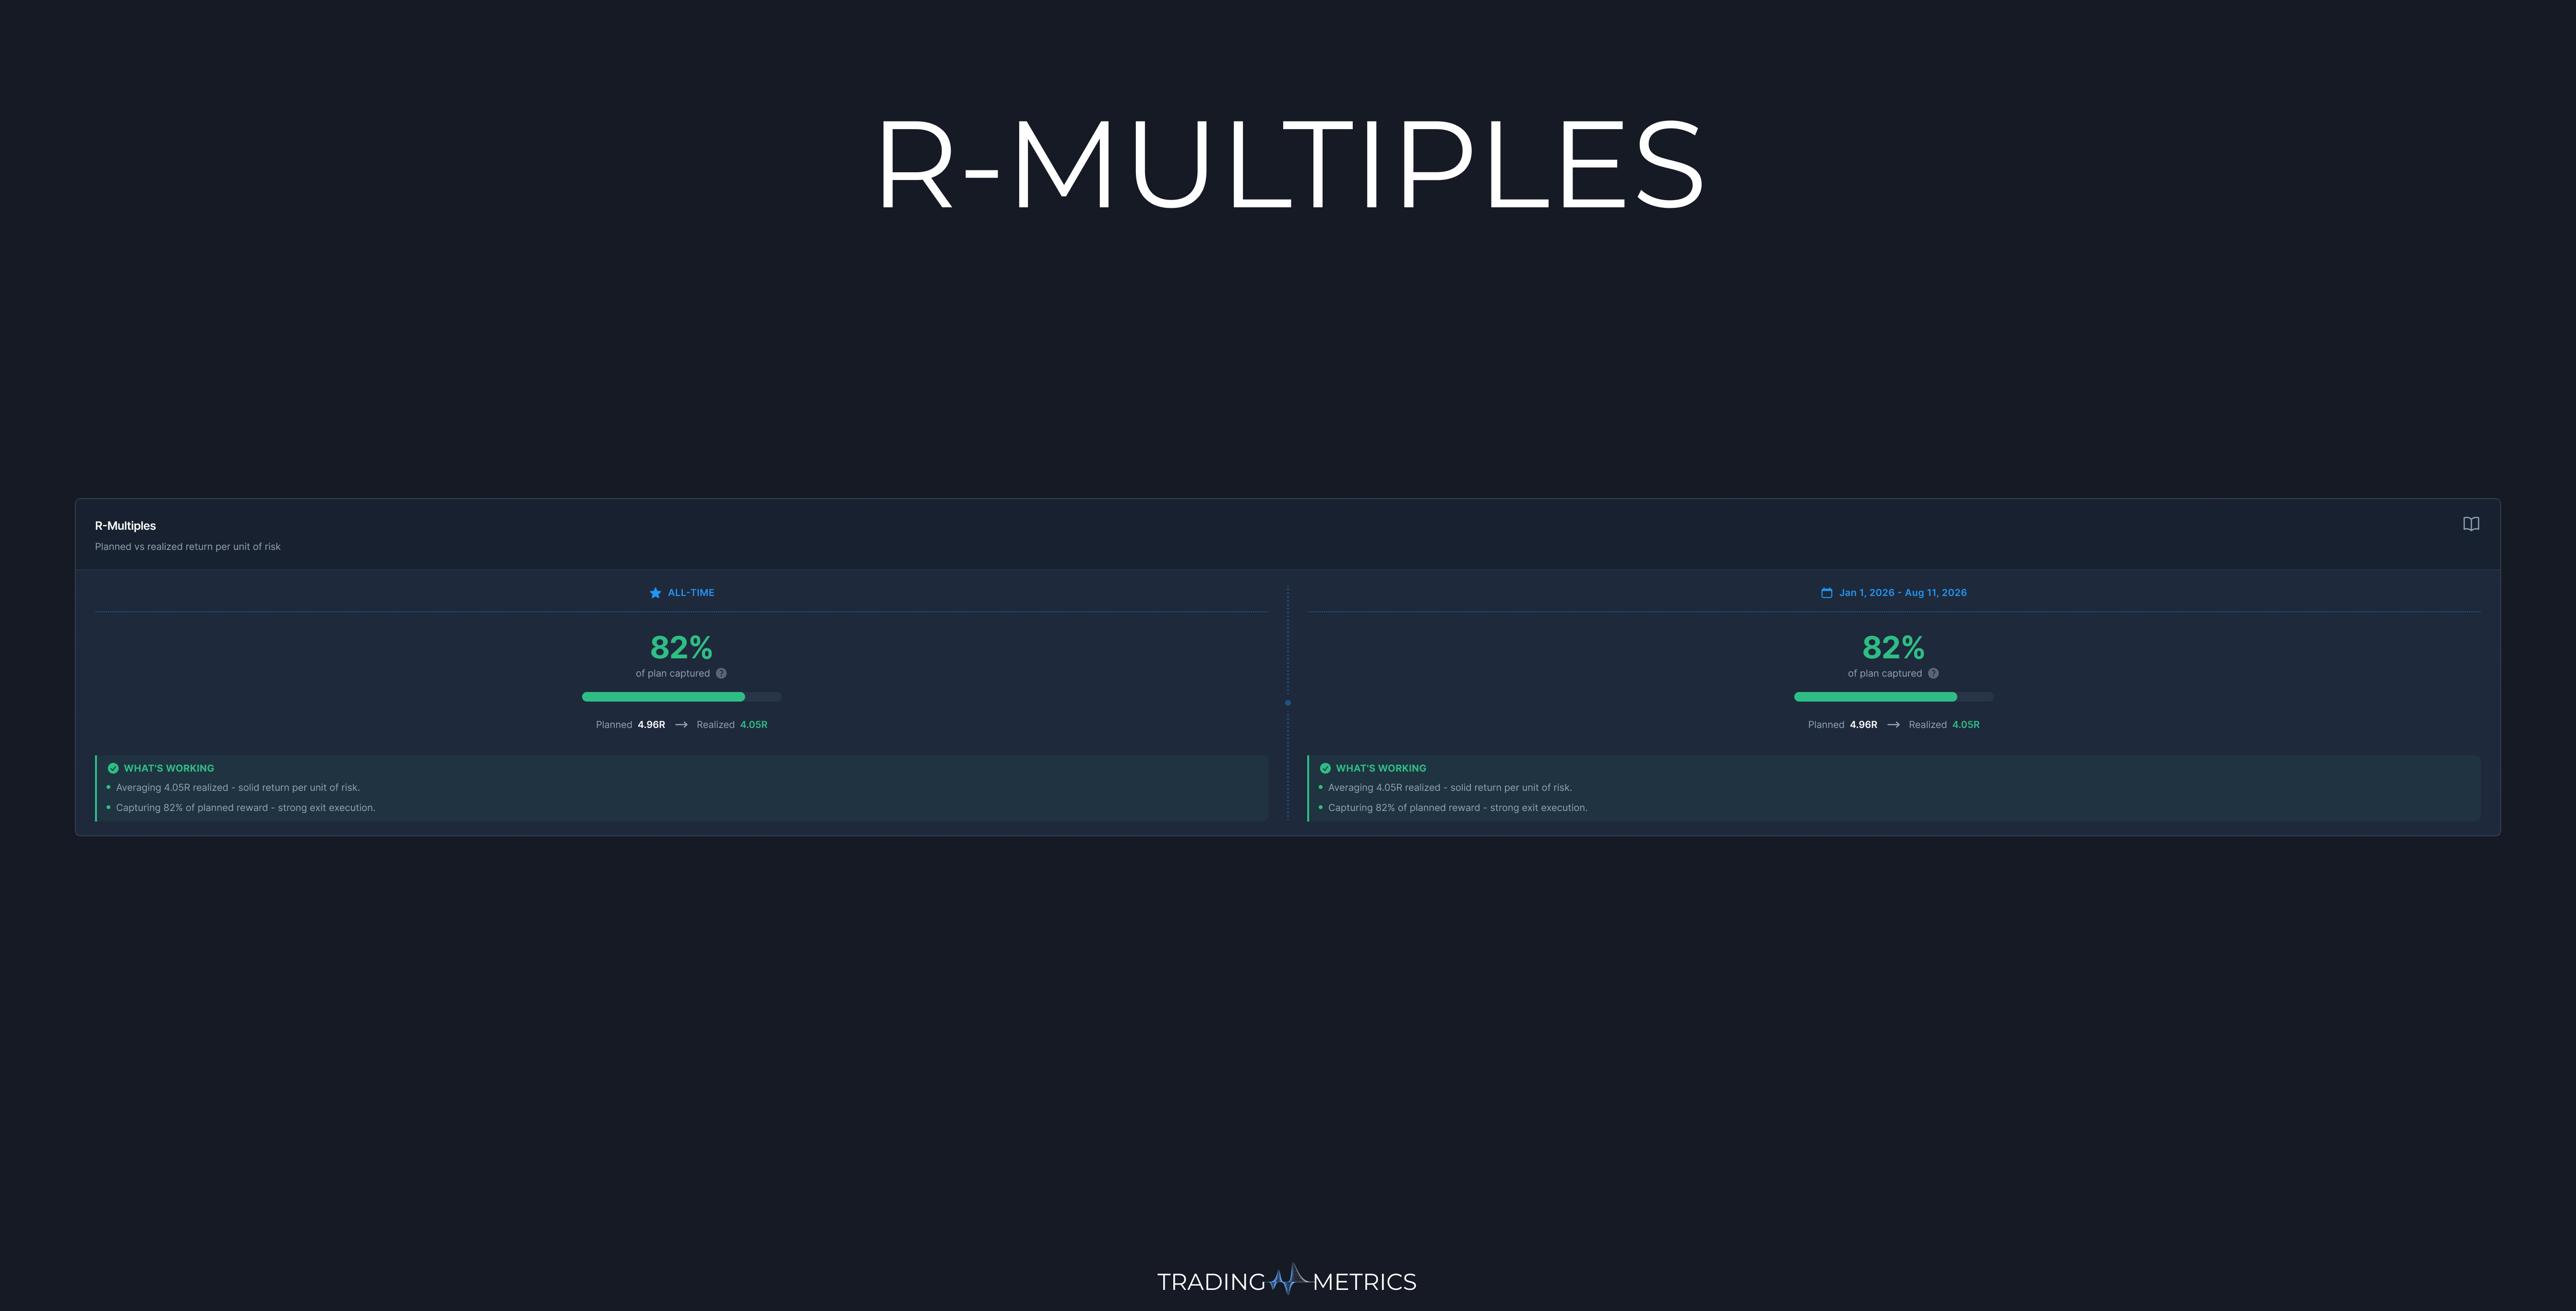Screen dimensions: 2576x1311
Task: Click the All-Time What's Working checkmark icon
Action: click(113, 768)
